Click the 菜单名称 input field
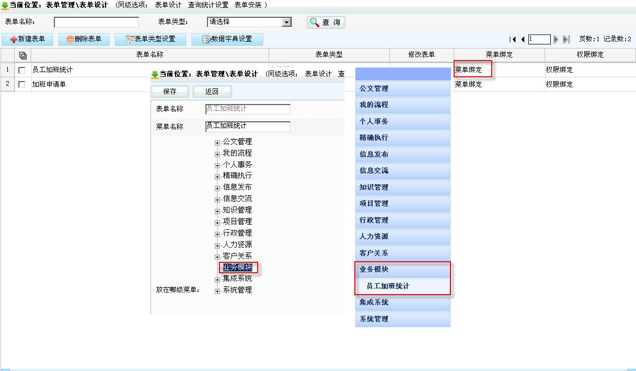The image size is (636, 371). (248, 126)
